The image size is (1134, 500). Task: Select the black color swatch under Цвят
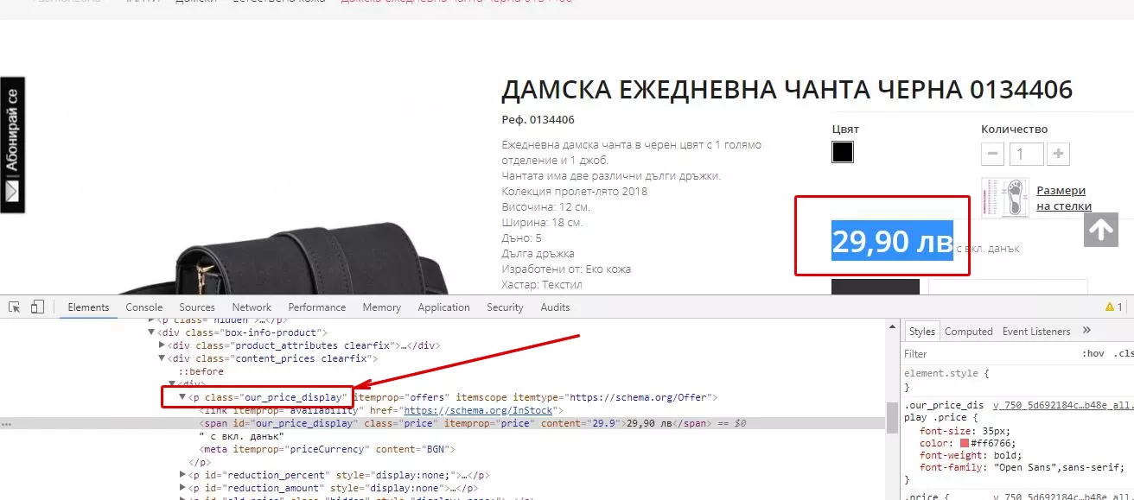[x=843, y=152]
